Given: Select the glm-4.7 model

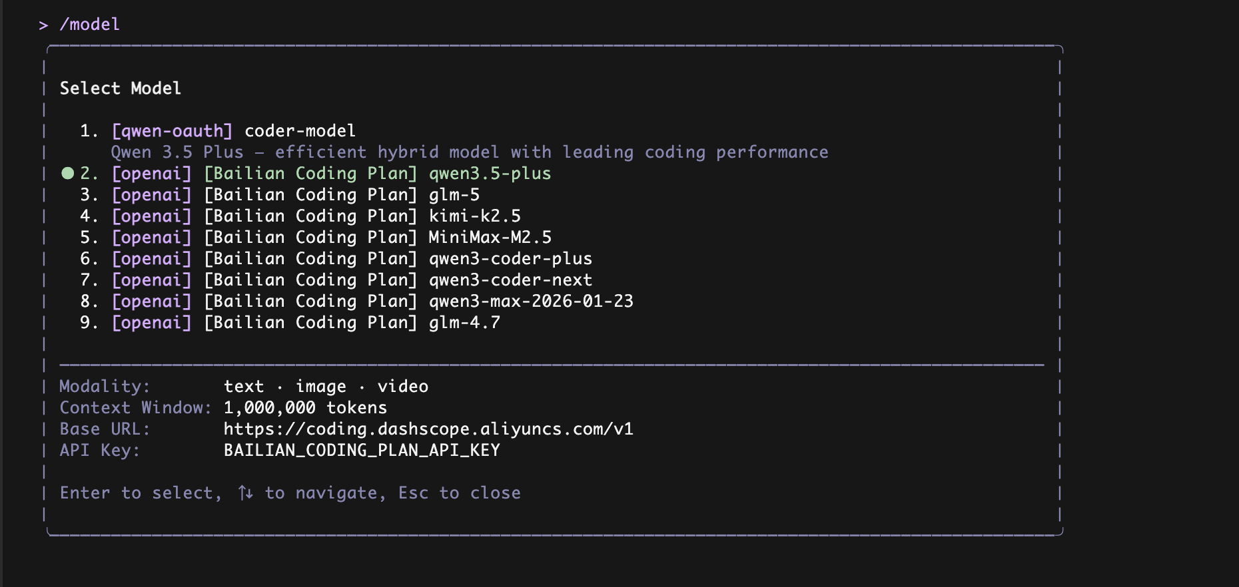Looking at the screenshot, I should click(464, 323).
